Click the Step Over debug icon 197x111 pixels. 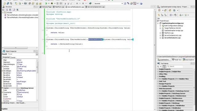(68, 3)
